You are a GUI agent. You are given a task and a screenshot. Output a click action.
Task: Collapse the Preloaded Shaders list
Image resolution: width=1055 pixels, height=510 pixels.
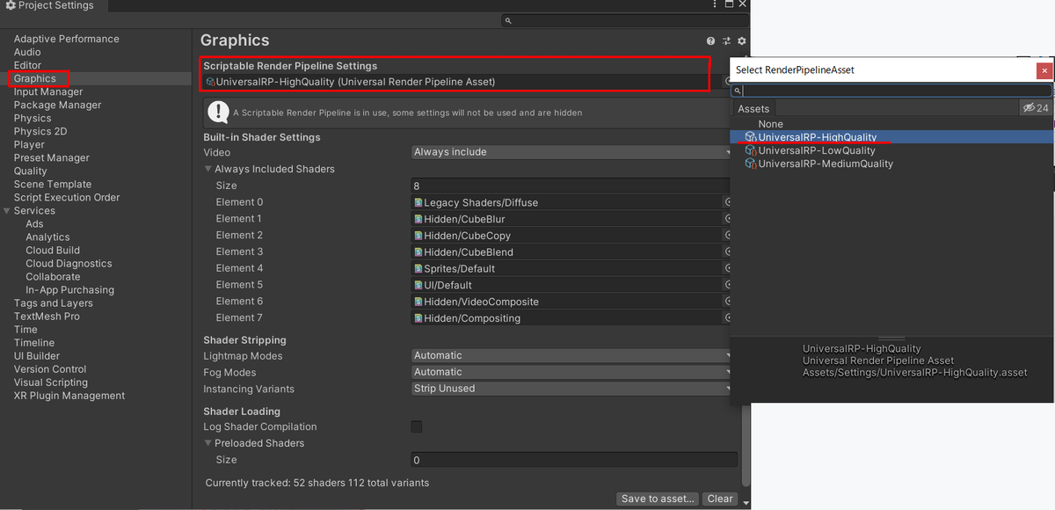click(208, 443)
